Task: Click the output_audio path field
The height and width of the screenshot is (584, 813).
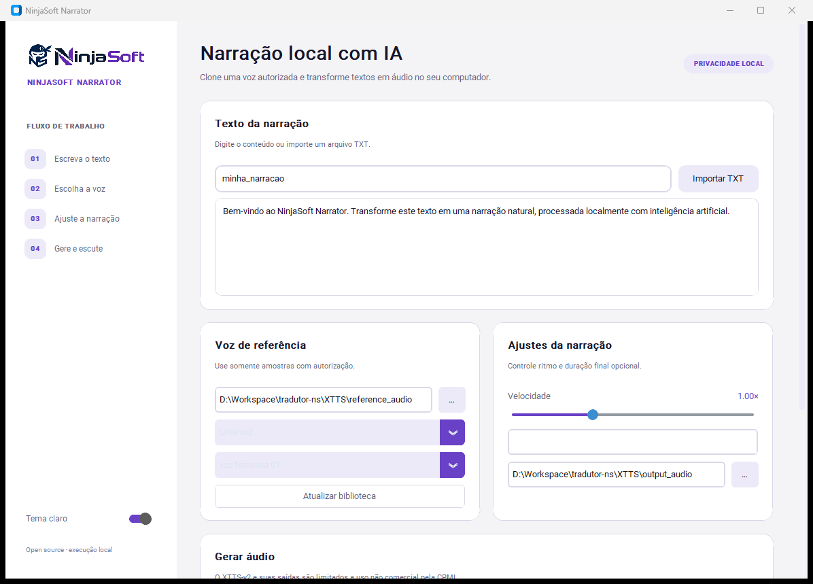Action: coord(616,475)
